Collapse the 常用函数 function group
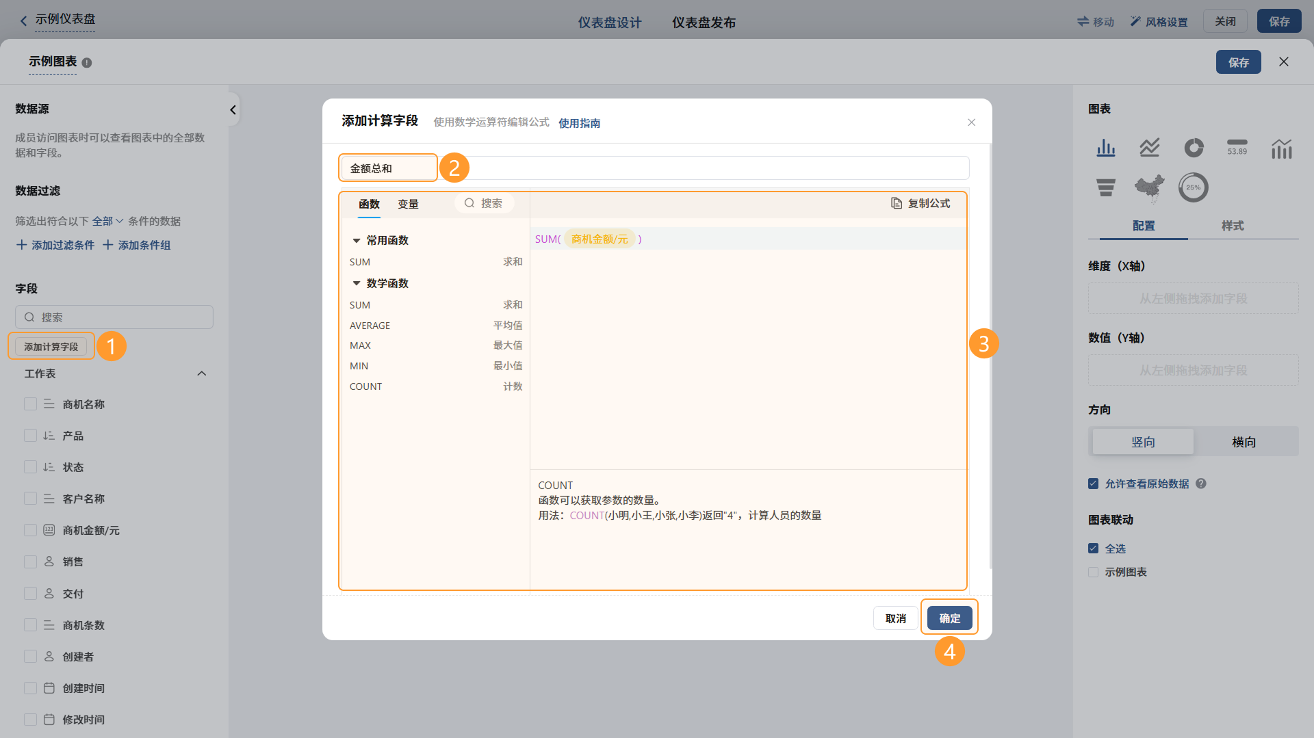The width and height of the screenshot is (1314, 738). [x=356, y=241]
